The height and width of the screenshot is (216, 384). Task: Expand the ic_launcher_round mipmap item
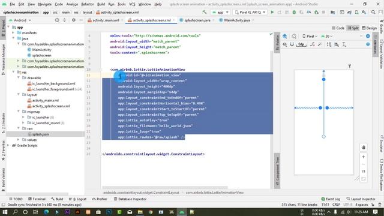point(23,122)
